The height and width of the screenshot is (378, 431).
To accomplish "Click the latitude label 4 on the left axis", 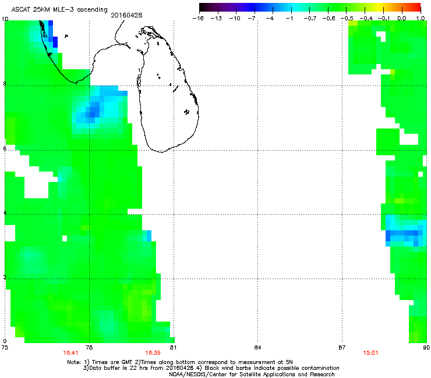I will pyautogui.click(x=5, y=213).
